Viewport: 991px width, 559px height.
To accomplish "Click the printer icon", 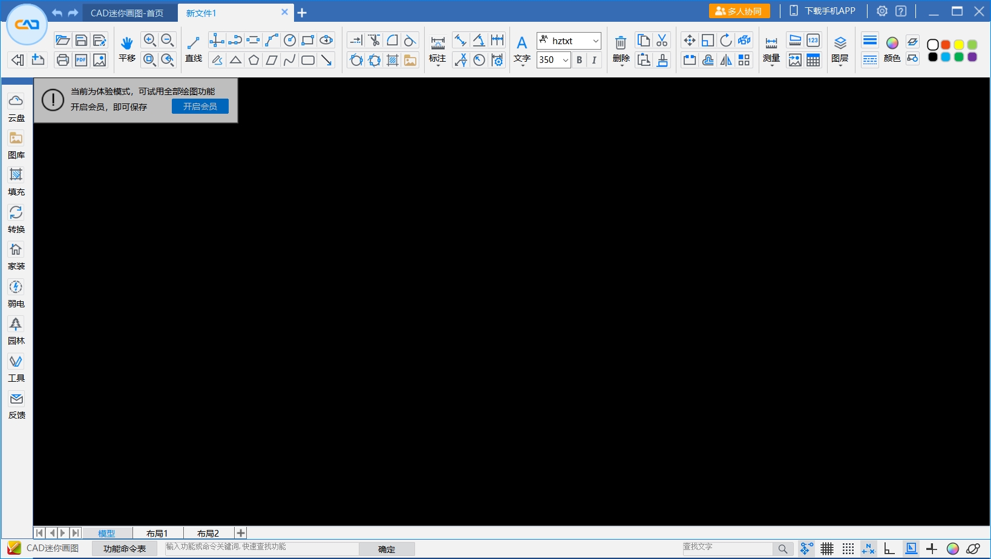I will pyautogui.click(x=63, y=60).
